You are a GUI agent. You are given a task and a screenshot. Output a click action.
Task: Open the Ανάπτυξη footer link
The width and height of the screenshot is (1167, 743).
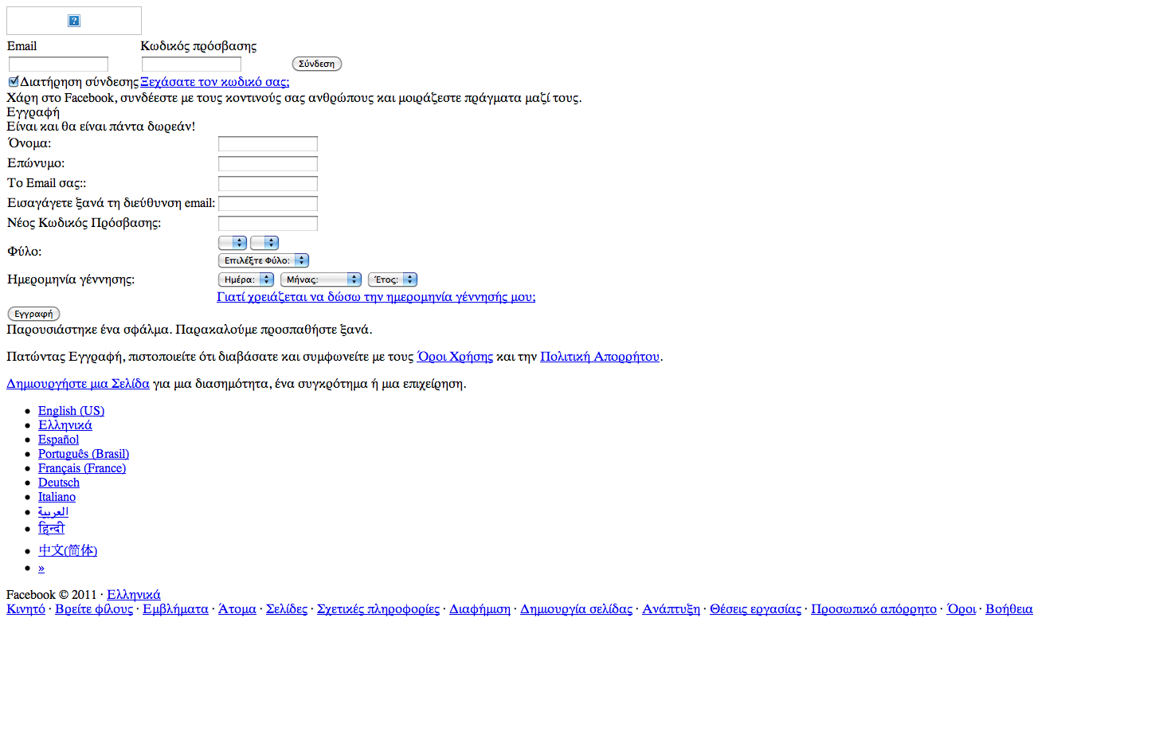(x=671, y=609)
